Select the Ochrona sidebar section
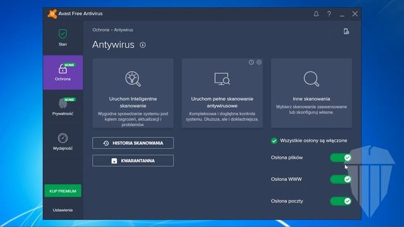Screen dimensions: 404x227 click(63, 73)
